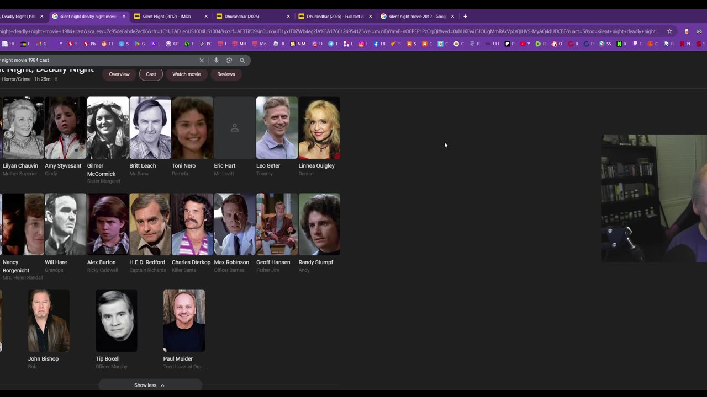
Task: Open Paul Mulder's cast photo
Action: tap(184, 321)
